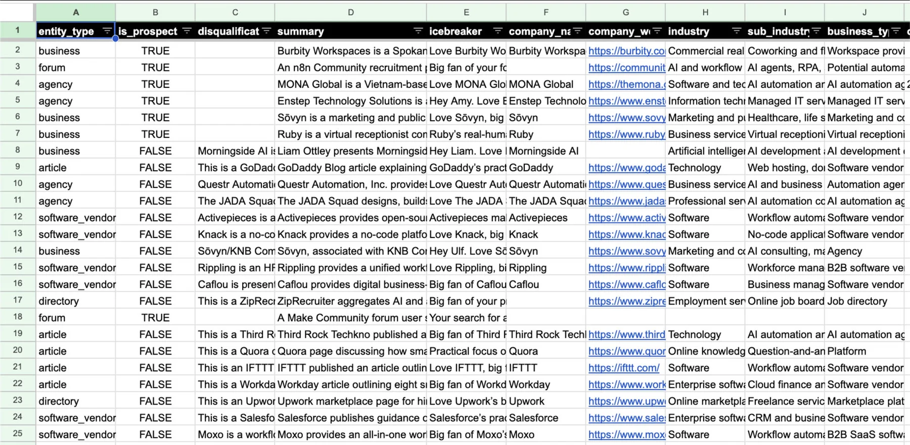Select the TRUE cell in row 18
910x445 pixels.
tap(155, 317)
